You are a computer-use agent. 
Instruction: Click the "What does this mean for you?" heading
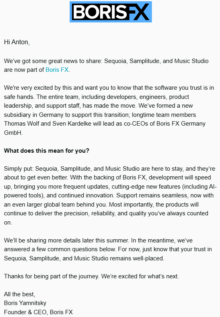click(x=47, y=151)
